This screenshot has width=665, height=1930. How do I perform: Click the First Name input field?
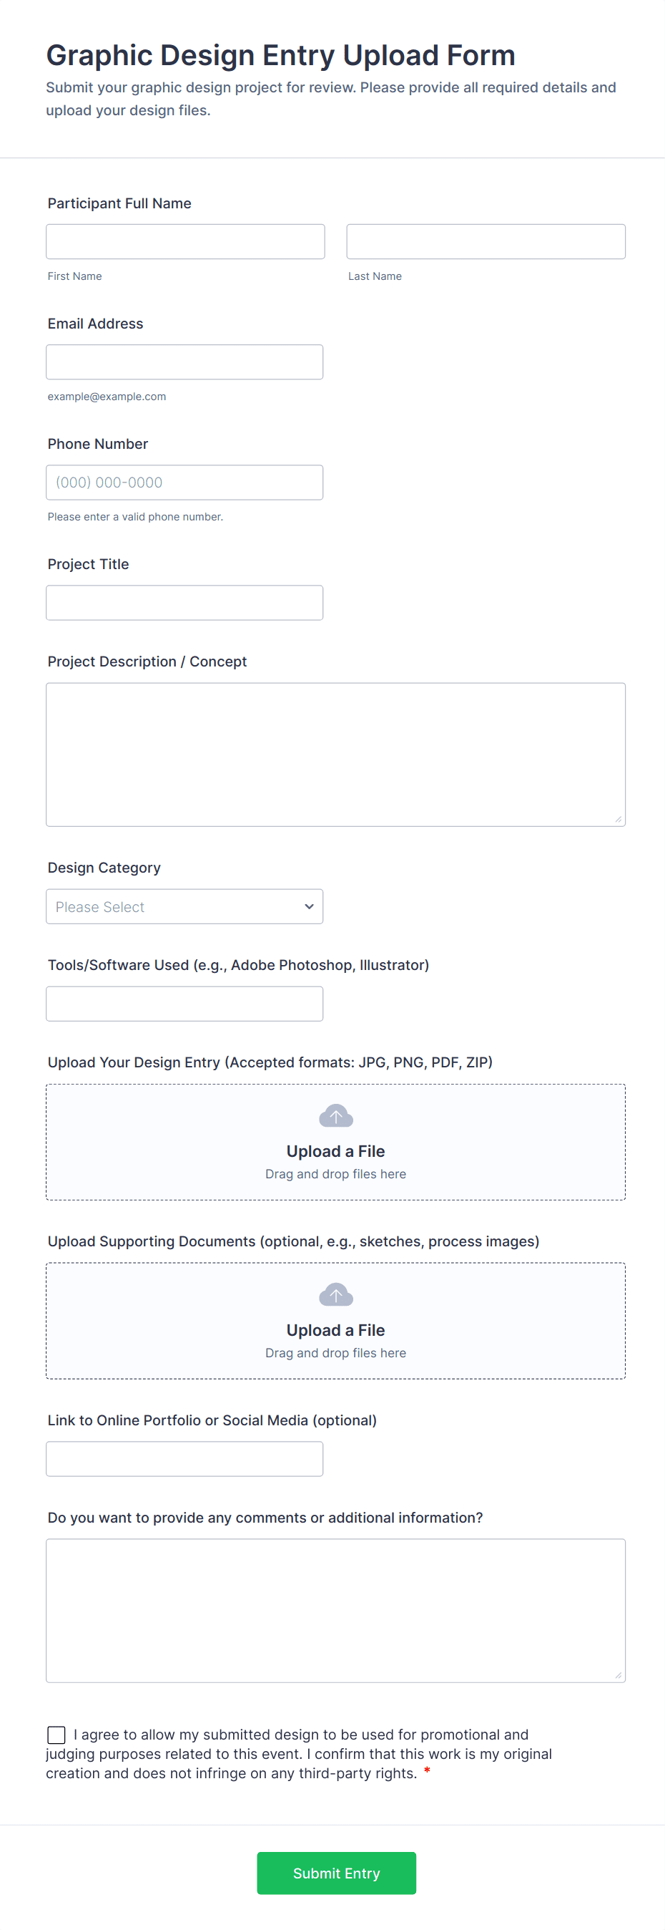tap(184, 241)
